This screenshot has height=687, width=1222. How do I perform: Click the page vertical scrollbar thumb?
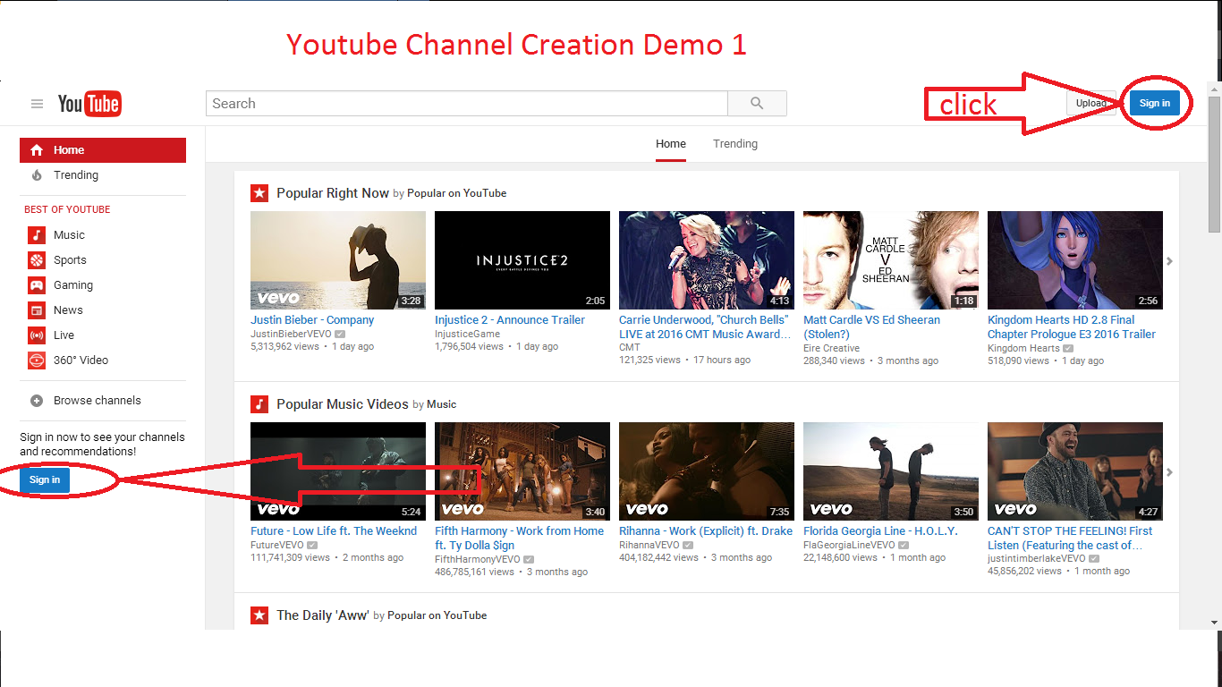[x=1215, y=164]
